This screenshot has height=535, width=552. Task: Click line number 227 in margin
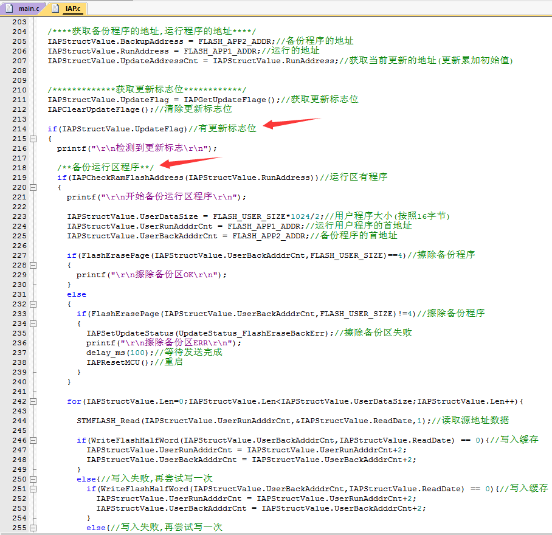pyautogui.click(x=19, y=255)
